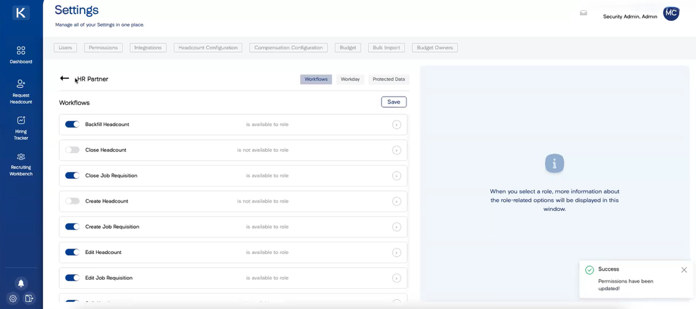
Task: Enable the Close Headcount toggle
Action: coord(72,150)
